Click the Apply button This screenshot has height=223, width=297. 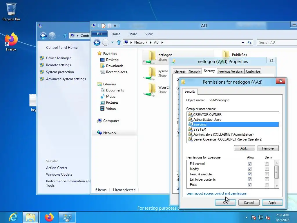pos(272,202)
